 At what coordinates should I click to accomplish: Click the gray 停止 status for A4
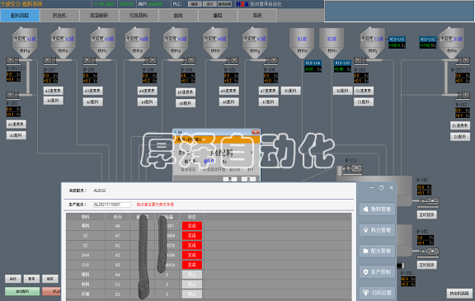click(192, 275)
